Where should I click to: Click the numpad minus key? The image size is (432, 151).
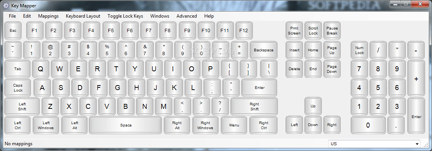point(416,50)
